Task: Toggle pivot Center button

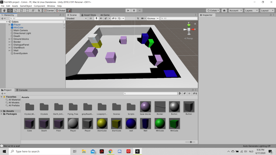Action: click(x=49, y=10)
